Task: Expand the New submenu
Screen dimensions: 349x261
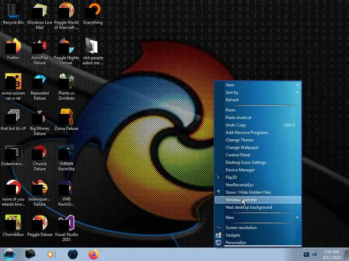Action: click(258, 217)
